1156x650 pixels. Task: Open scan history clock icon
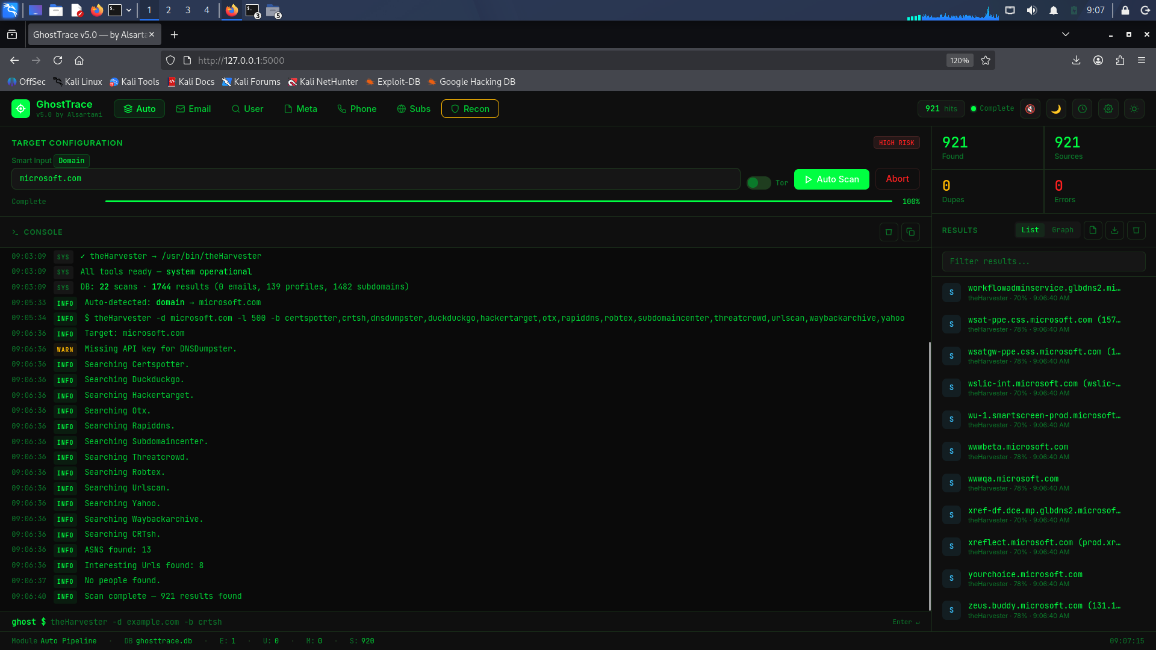(1082, 109)
